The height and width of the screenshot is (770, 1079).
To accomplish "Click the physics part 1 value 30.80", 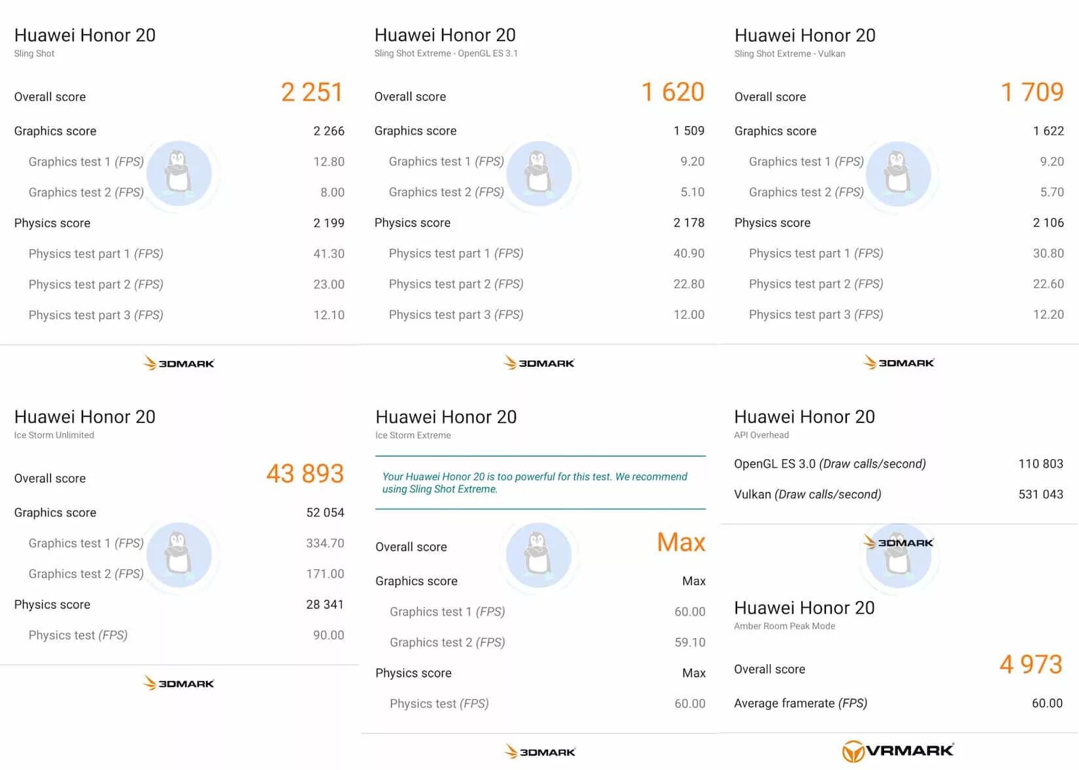I will (1048, 254).
